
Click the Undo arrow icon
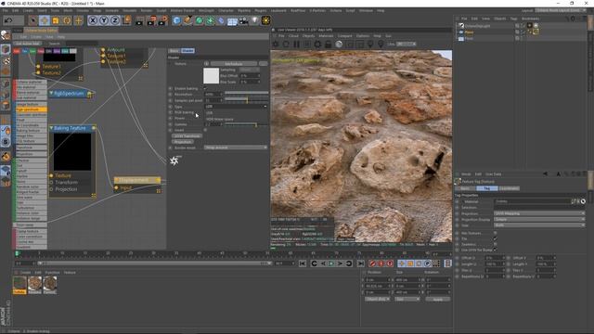[8, 20]
